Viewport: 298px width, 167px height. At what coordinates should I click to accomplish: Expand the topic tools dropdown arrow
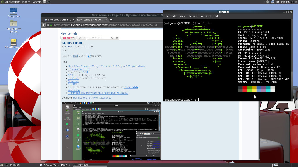click(84, 38)
